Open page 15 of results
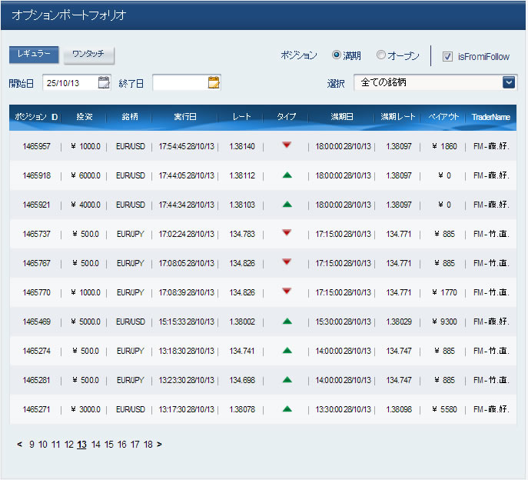The width and height of the screenshot is (528, 480). coord(109,445)
